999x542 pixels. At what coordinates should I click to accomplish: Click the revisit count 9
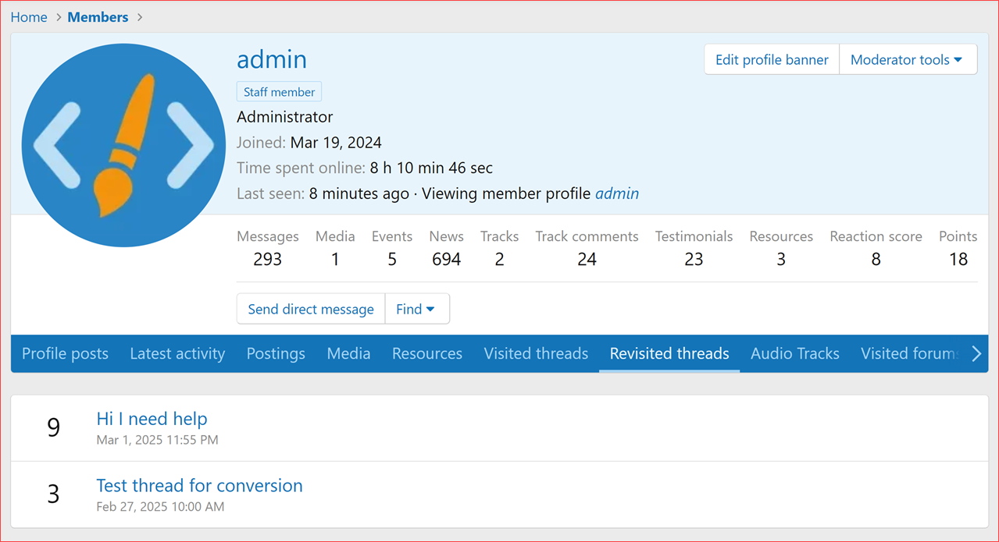point(53,427)
